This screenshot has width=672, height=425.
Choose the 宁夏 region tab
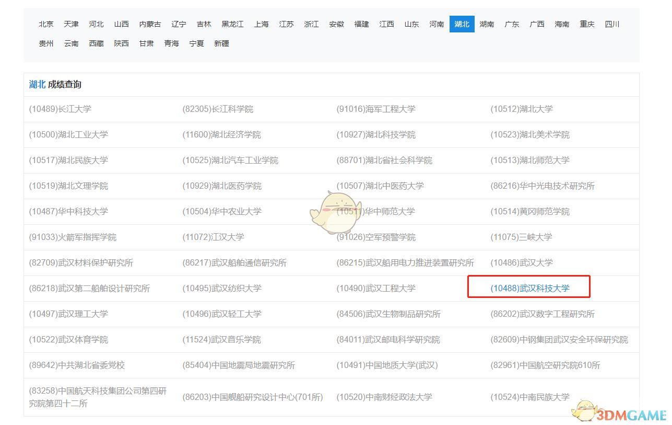click(197, 43)
